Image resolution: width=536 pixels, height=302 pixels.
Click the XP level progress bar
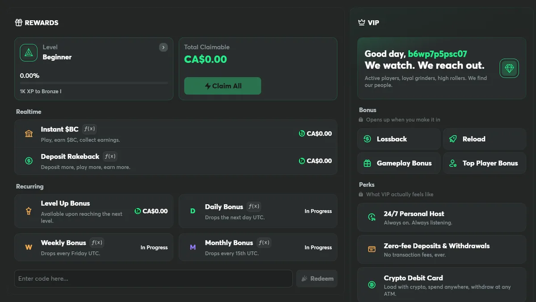click(94, 83)
